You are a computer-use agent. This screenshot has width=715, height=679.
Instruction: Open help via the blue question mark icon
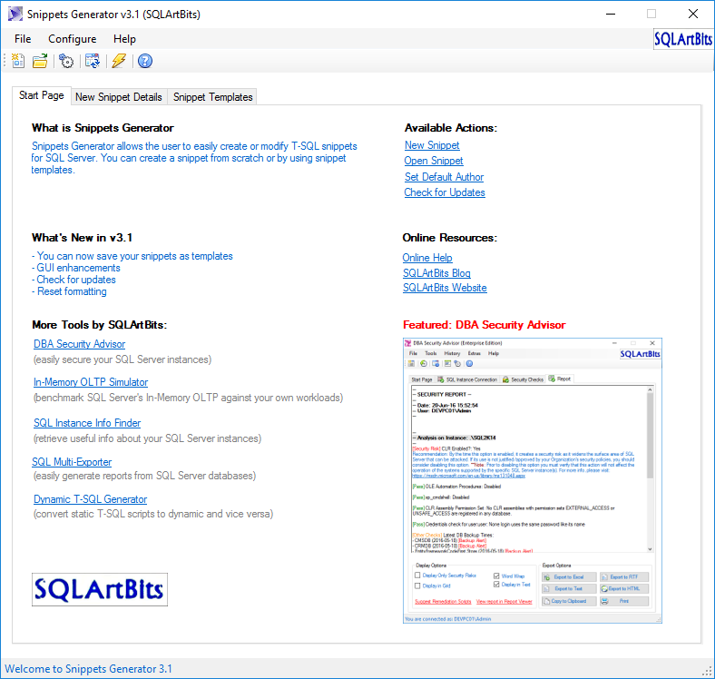pos(145,61)
